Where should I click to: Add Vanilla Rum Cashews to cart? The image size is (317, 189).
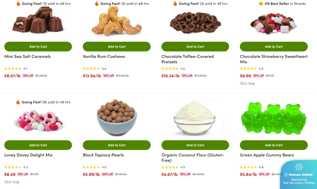(117, 47)
